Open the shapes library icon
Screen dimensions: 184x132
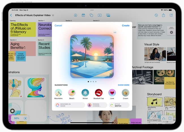pyautogui.click(x=91, y=15)
